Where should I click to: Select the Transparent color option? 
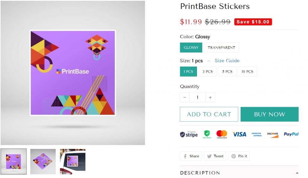pos(221,47)
